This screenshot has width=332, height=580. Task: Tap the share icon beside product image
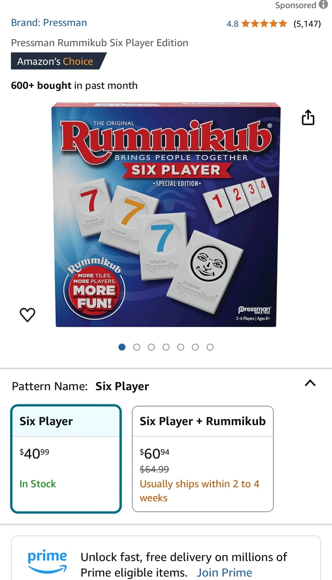[x=308, y=117]
